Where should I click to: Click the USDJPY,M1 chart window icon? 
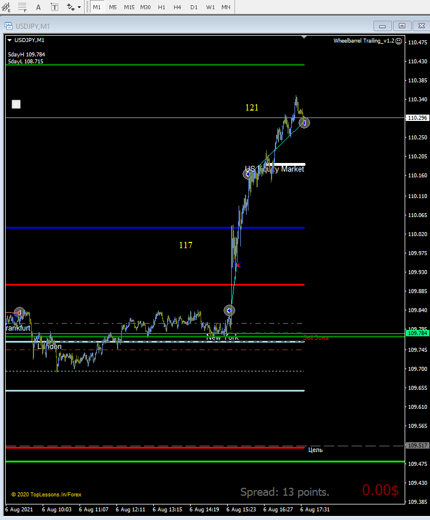pyautogui.click(x=9, y=26)
